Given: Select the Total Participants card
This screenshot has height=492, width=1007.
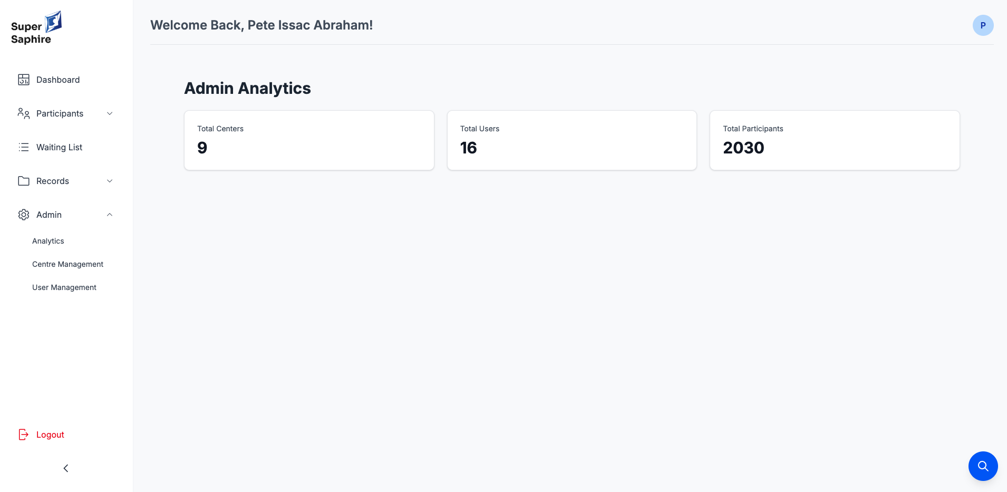Looking at the screenshot, I should click(834, 140).
